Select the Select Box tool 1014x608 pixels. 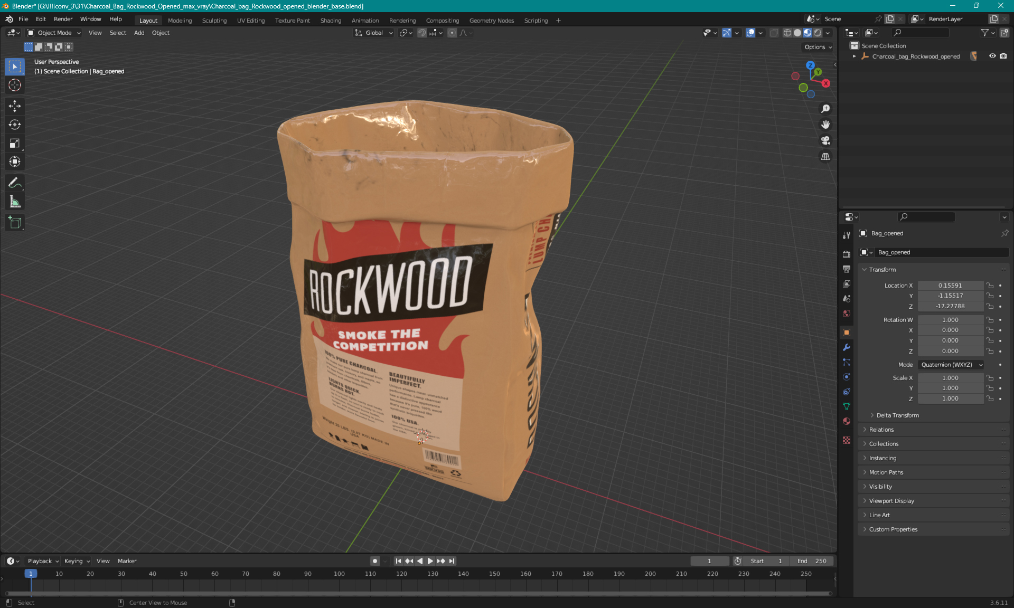pos(15,66)
